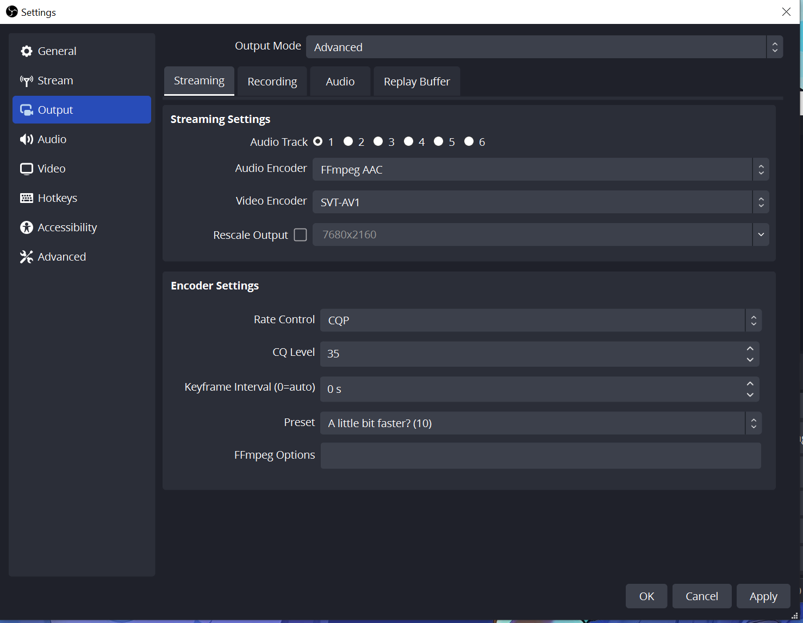
Task: Open the Accessibility settings page
Action: point(82,227)
